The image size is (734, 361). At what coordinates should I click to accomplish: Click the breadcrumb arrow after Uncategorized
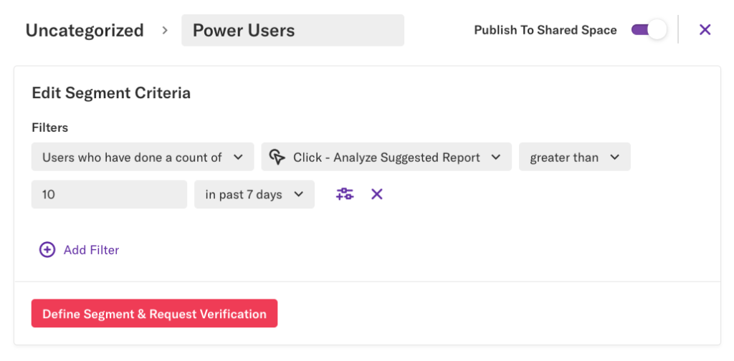165,31
